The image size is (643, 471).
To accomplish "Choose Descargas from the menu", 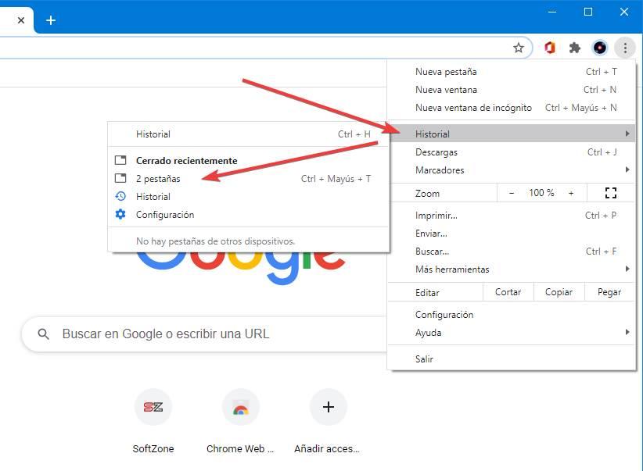I will (436, 152).
